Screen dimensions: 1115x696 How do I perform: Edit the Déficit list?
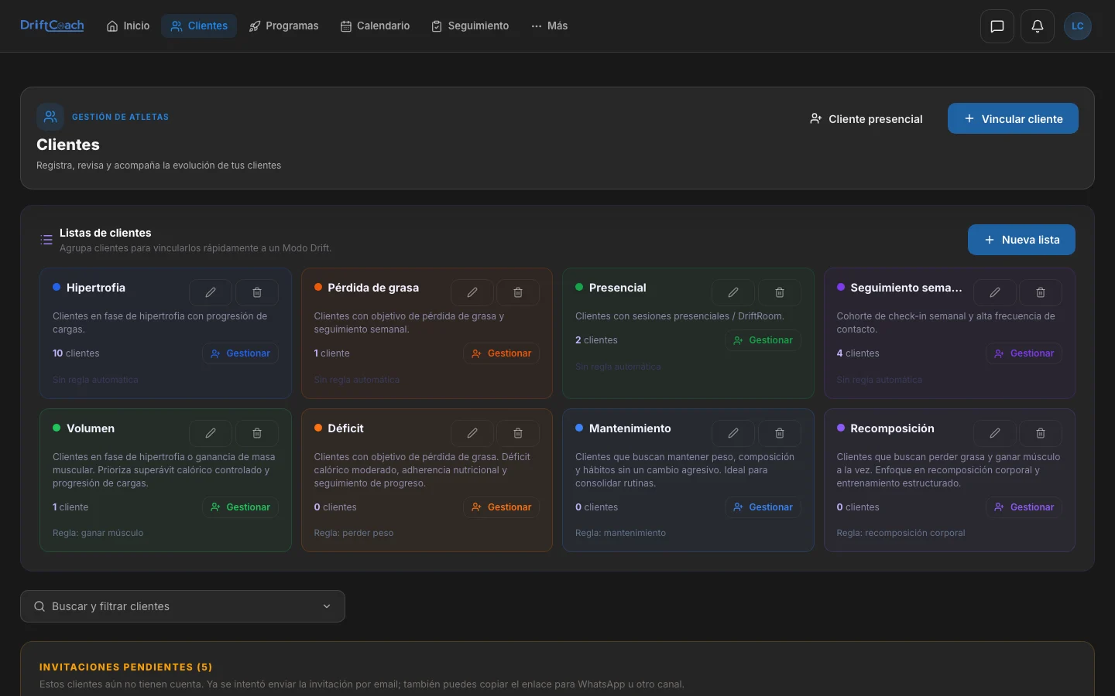click(x=472, y=433)
